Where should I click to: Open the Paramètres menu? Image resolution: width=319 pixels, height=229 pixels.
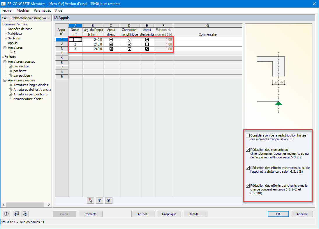(x=42, y=11)
